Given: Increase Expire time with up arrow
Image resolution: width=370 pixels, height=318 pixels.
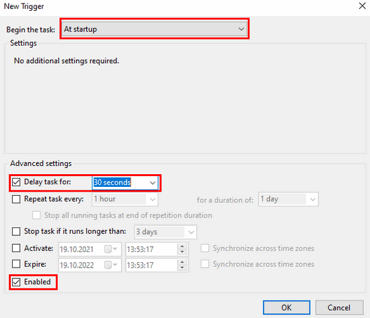Looking at the screenshot, I should pos(182,262).
